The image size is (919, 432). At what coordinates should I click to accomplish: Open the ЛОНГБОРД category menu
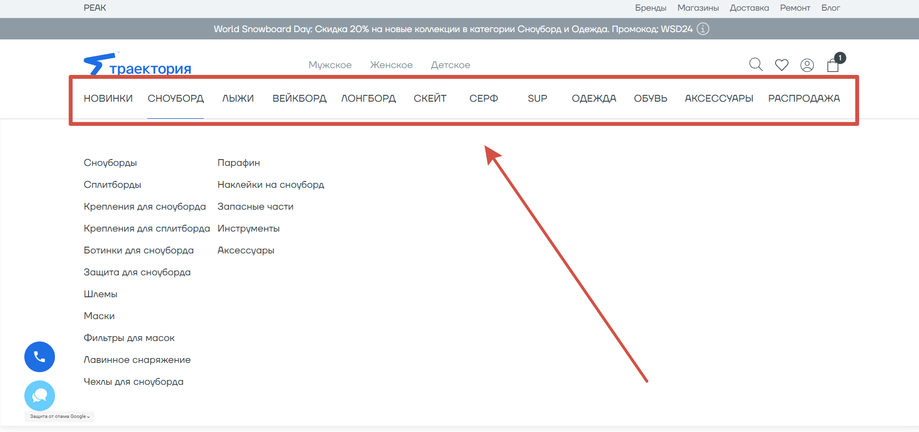point(368,98)
